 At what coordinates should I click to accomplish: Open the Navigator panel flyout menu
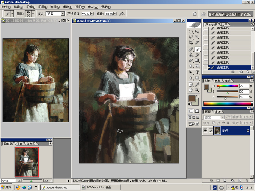51,143
